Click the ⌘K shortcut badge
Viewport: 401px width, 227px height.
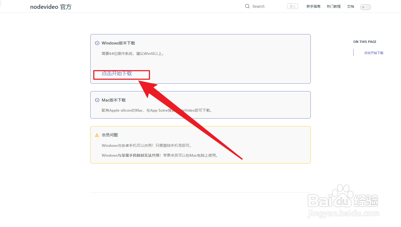coord(293,6)
